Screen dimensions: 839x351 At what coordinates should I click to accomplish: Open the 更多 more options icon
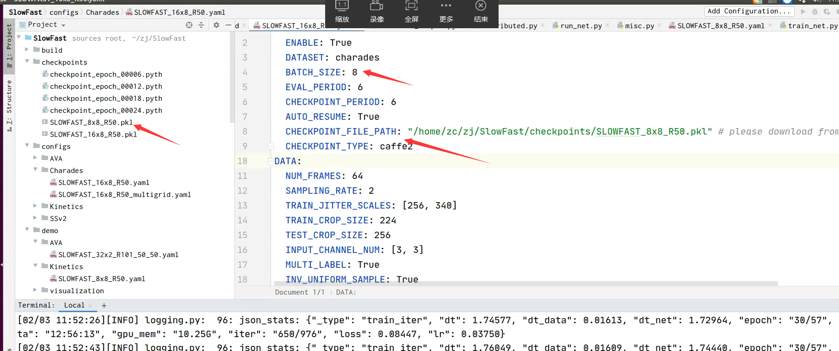446,6
